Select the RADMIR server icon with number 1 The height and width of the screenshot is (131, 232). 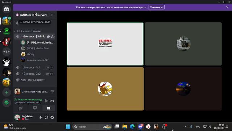pos(7,21)
